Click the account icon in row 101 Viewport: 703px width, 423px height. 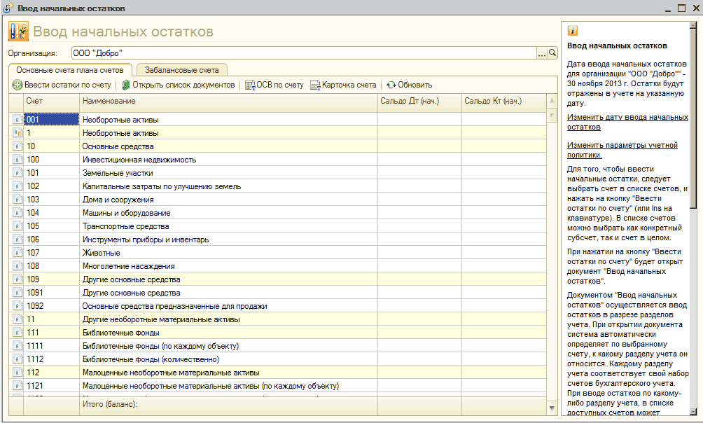click(17, 173)
